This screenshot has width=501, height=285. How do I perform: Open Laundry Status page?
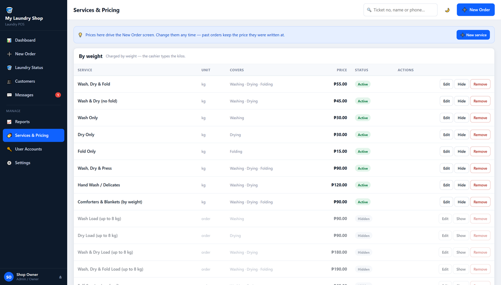[33, 68]
